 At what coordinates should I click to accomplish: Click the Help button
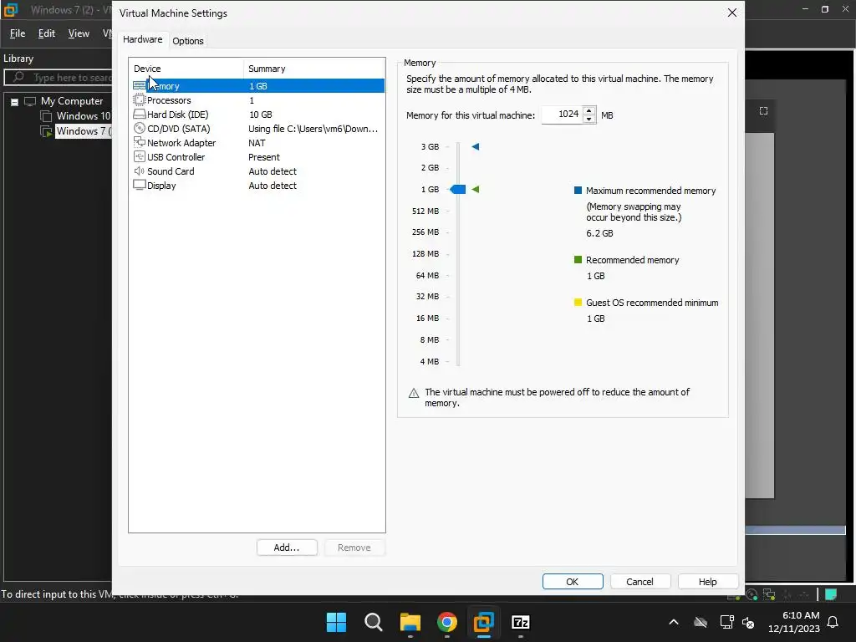[707, 582]
